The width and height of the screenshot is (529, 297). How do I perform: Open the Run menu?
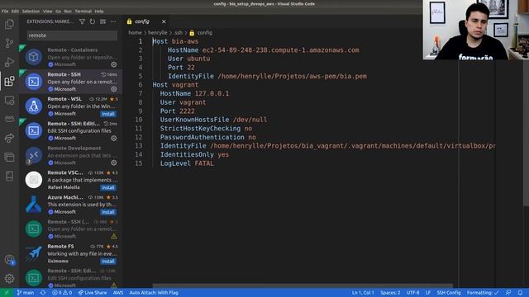(x=68, y=11)
